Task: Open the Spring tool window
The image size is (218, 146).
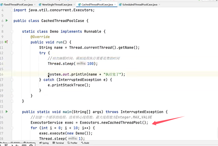Action: (44, 143)
